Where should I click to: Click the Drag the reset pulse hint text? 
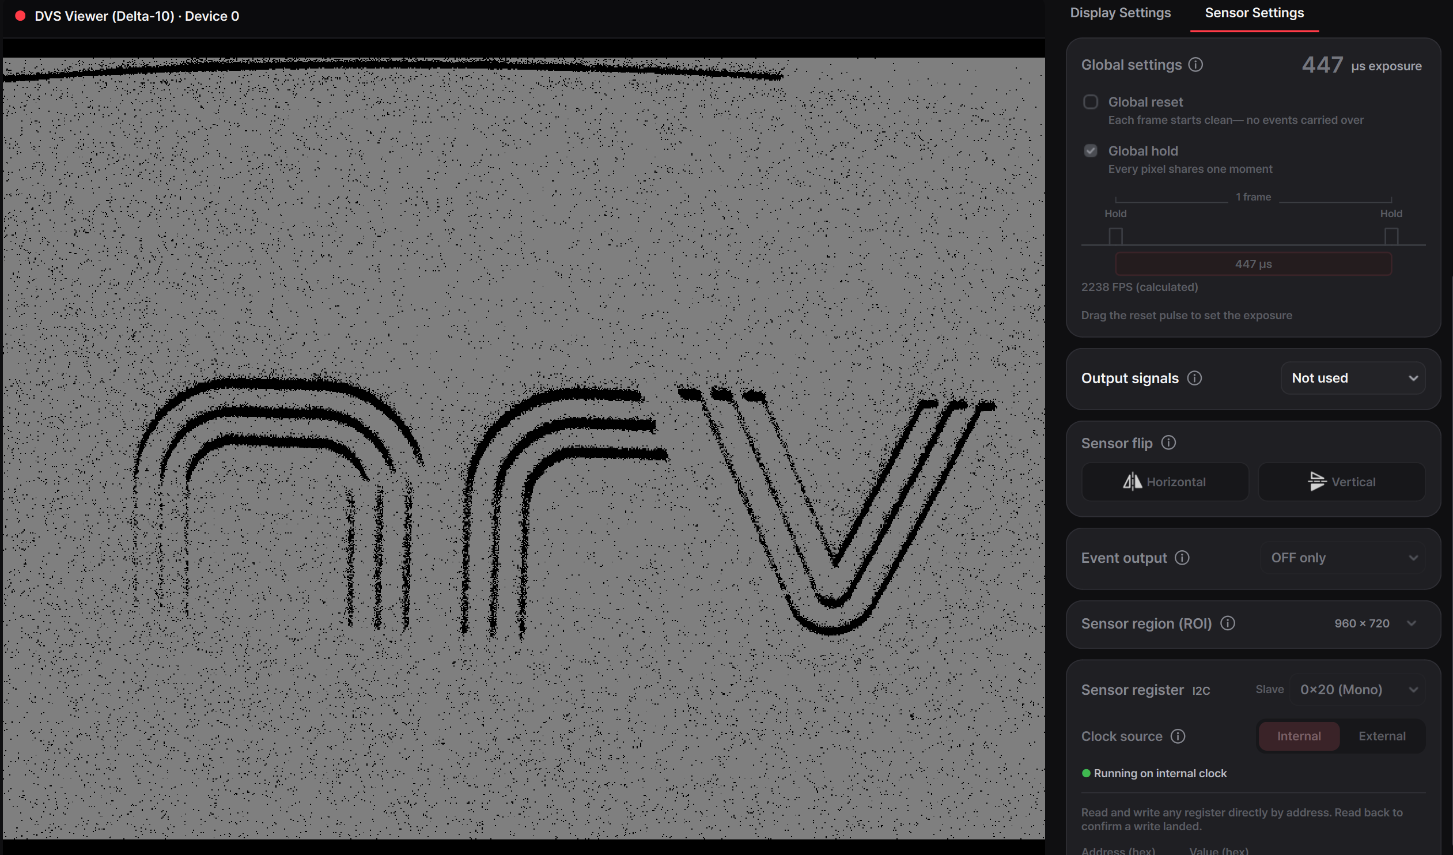1187,315
